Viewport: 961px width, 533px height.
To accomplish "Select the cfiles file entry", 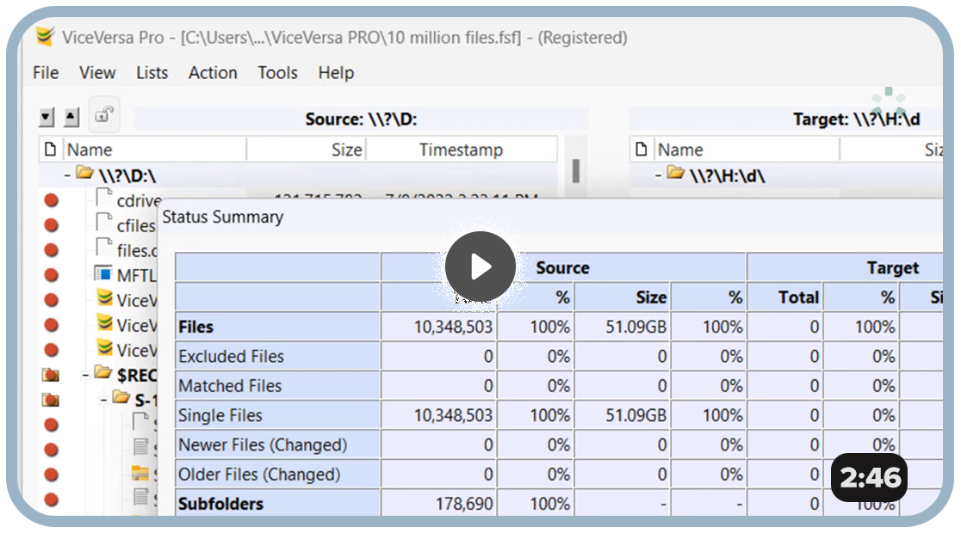I will [136, 226].
